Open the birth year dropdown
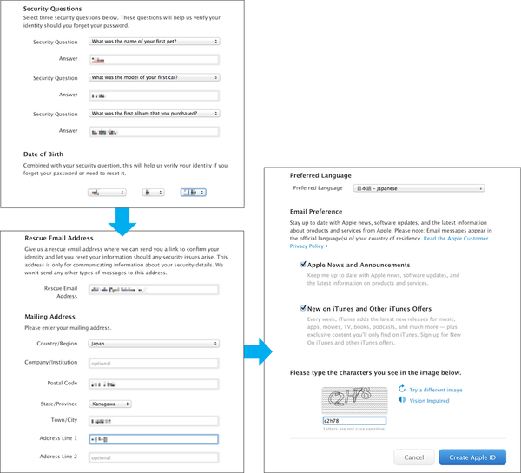 tap(194, 193)
